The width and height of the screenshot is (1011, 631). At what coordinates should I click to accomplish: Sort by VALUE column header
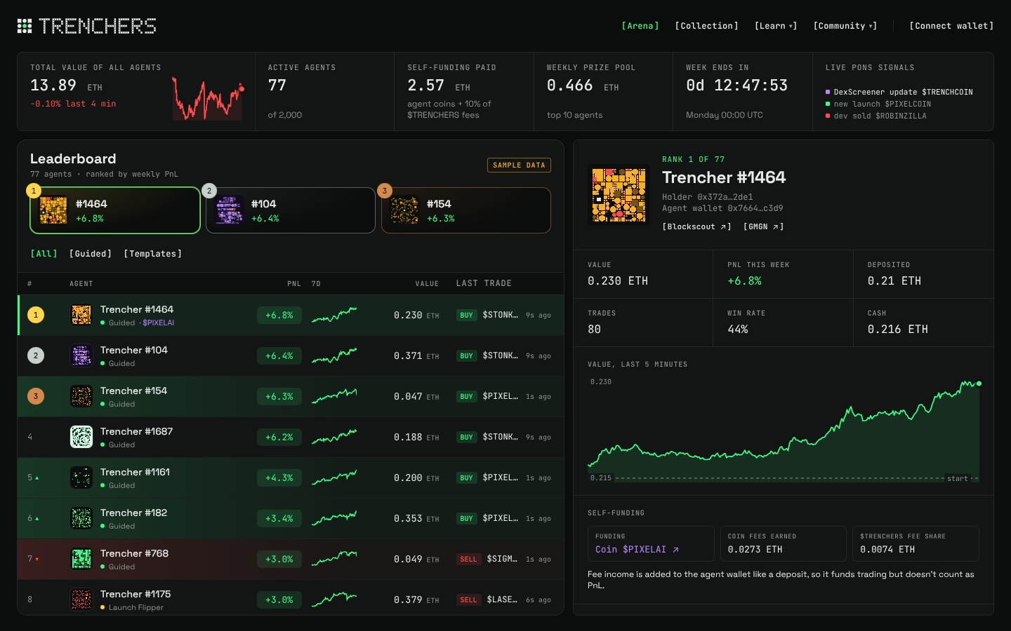[x=427, y=284]
